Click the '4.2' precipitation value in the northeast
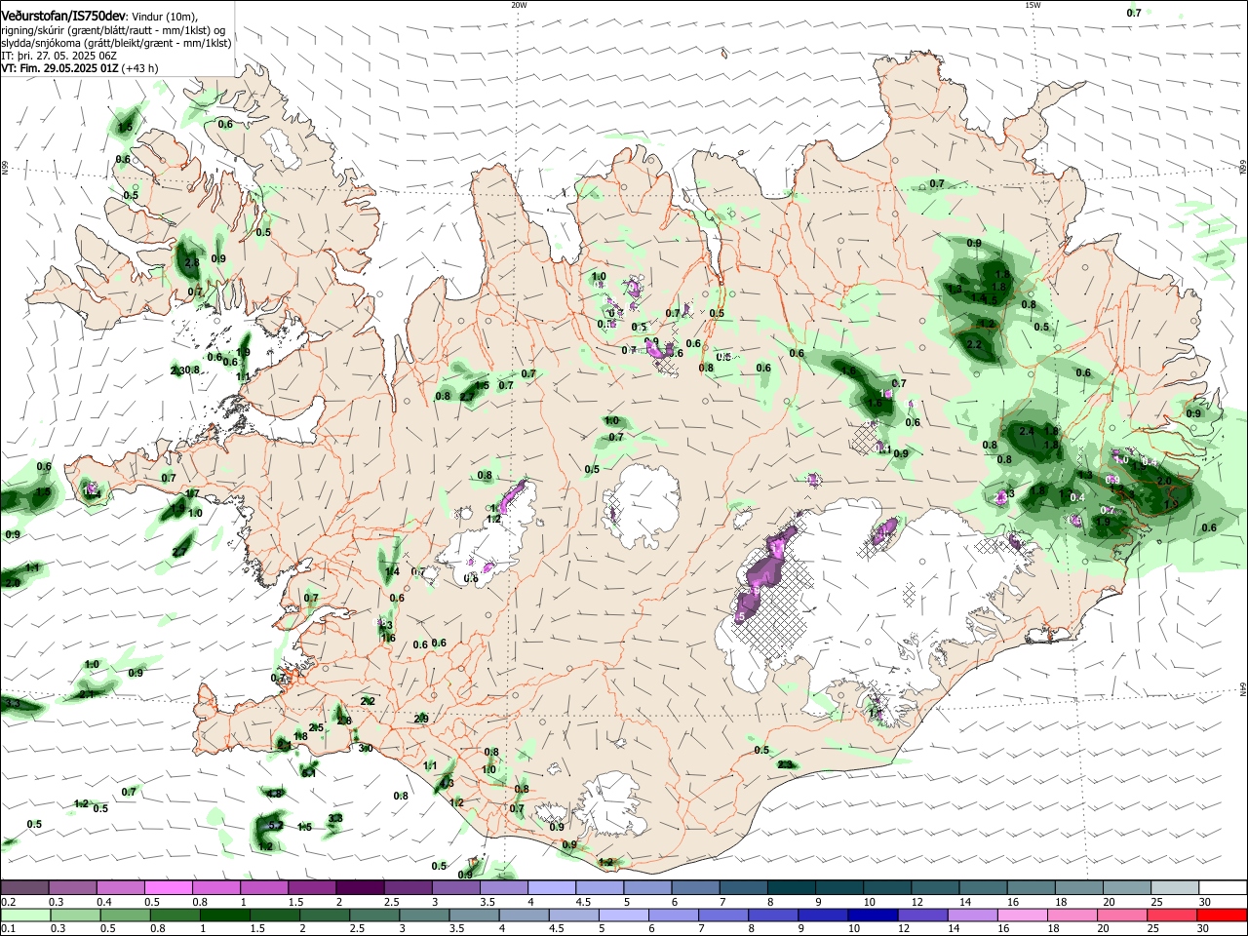Viewport: 1248px width, 936px height. tap(986, 324)
